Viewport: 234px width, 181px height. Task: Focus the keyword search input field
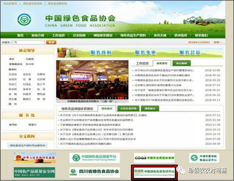click(29, 42)
